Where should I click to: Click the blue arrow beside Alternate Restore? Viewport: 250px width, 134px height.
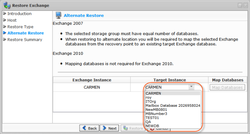click(5, 33)
